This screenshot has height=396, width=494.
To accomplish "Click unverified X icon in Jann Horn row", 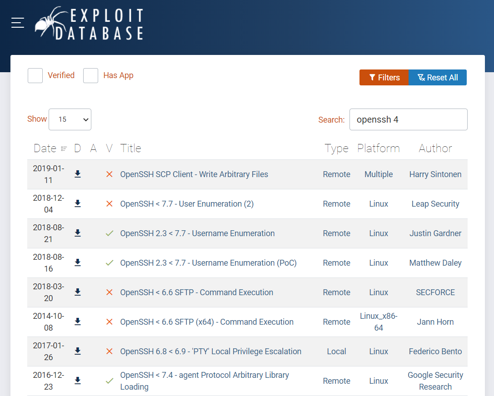I will point(110,322).
